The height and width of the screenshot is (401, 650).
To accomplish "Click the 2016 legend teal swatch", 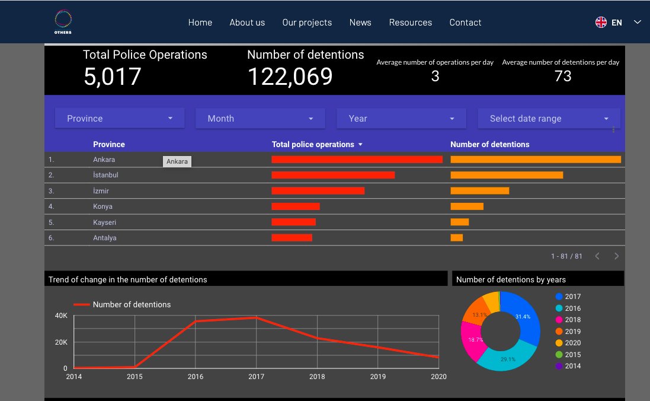I will [559, 308].
